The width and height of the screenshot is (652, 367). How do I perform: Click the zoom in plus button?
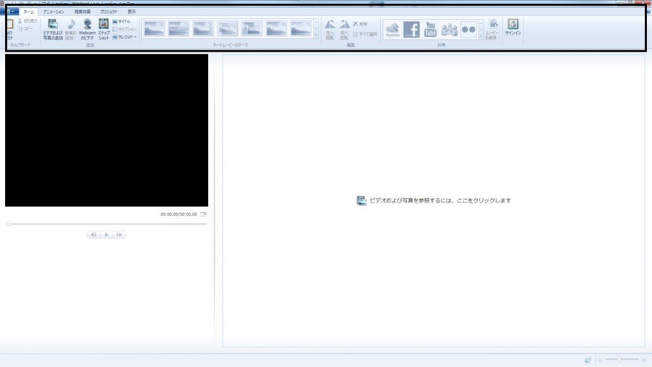click(x=644, y=360)
